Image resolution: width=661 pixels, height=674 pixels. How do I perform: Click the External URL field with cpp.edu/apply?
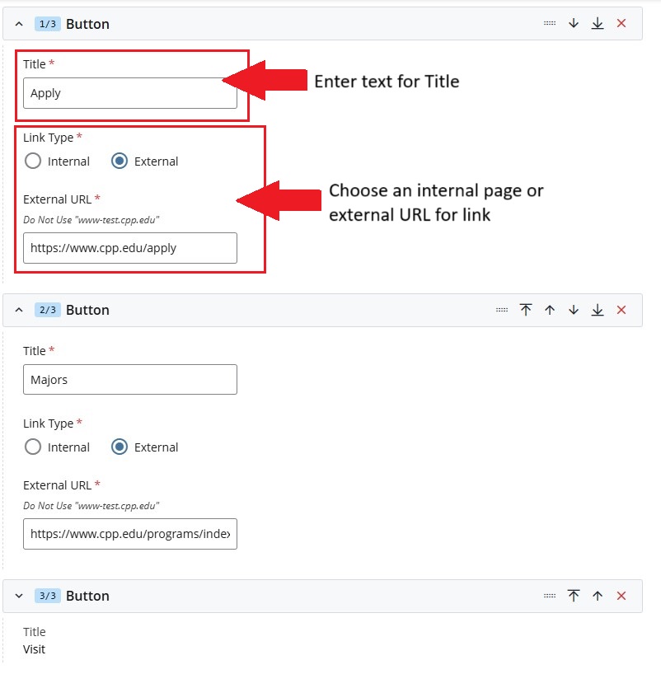click(129, 248)
